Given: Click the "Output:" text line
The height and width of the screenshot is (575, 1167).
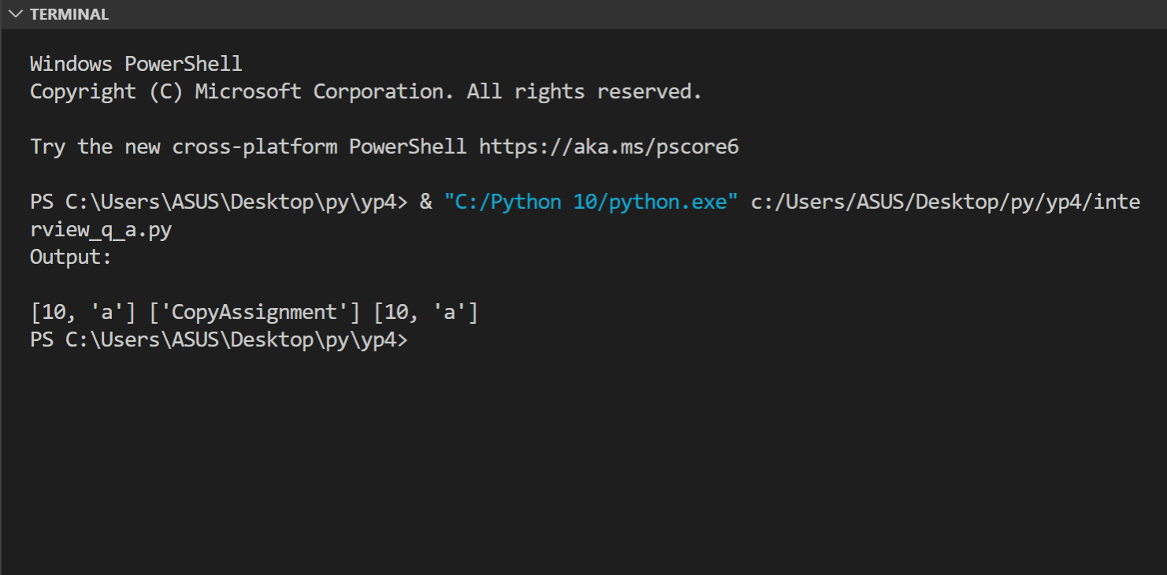Looking at the screenshot, I should click(x=71, y=257).
